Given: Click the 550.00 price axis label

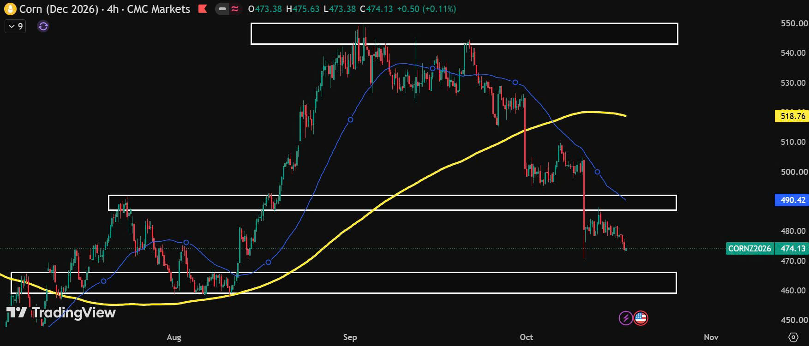Looking at the screenshot, I should (794, 24).
